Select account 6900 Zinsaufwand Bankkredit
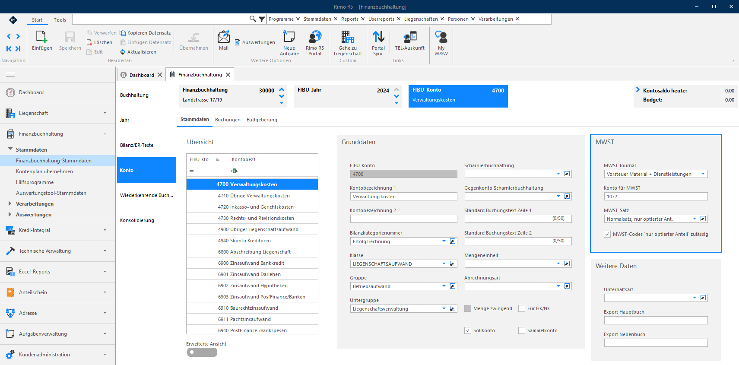 point(252,263)
